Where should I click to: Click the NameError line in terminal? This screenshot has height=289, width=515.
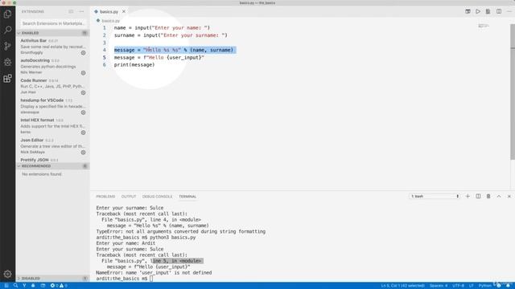pos(154,273)
